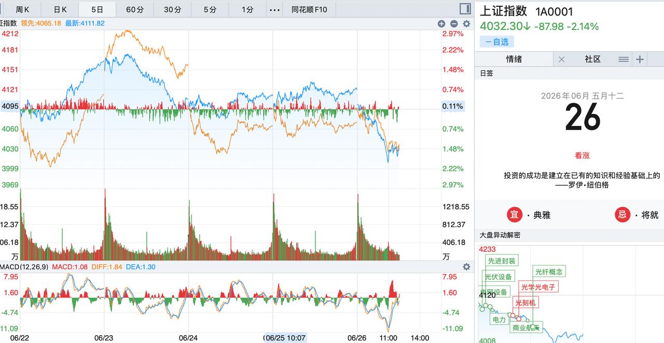Remove stock from 自选 watchlist
The width and height of the screenshot is (664, 343).
click(497, 42)
